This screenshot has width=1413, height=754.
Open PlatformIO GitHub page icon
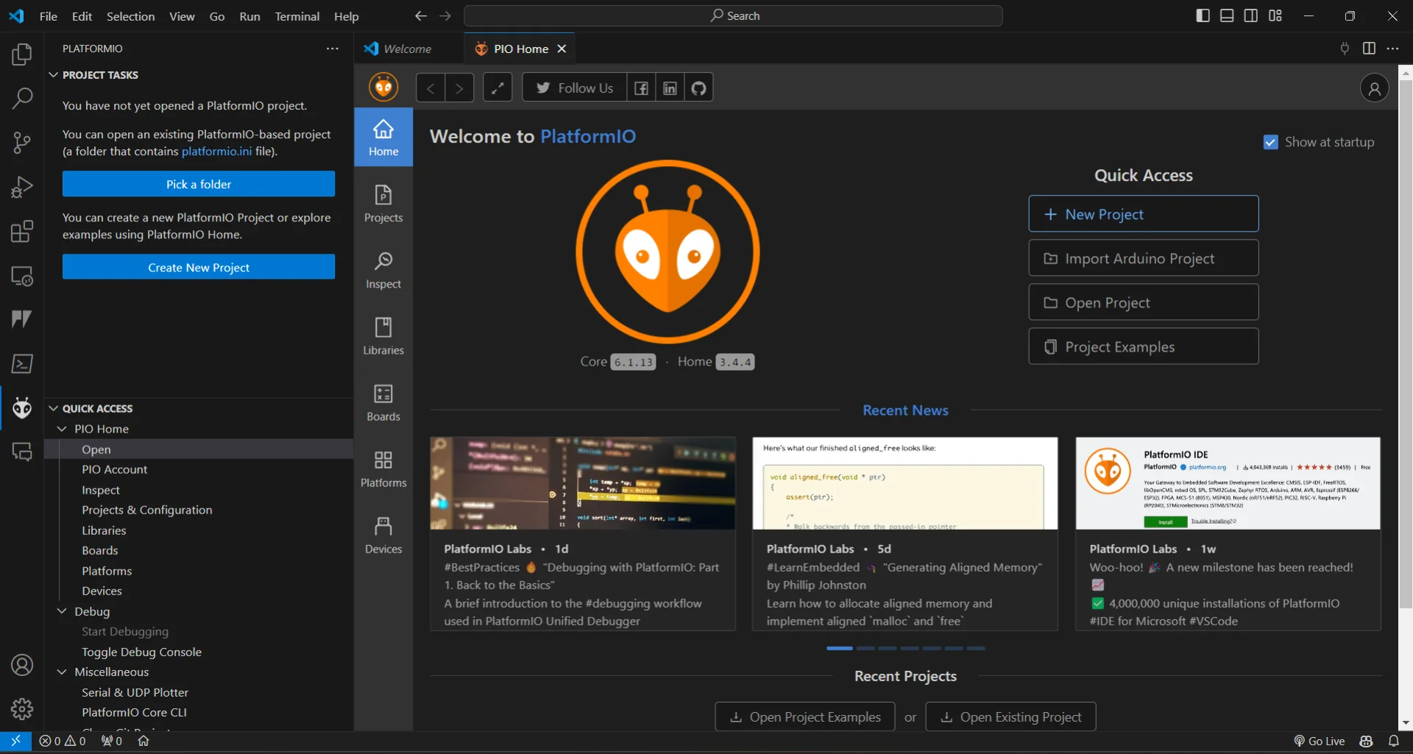698,88
